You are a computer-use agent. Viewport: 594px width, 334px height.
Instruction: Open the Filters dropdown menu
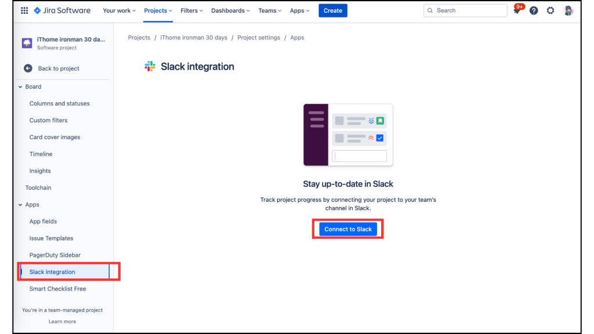coord(191,10)
